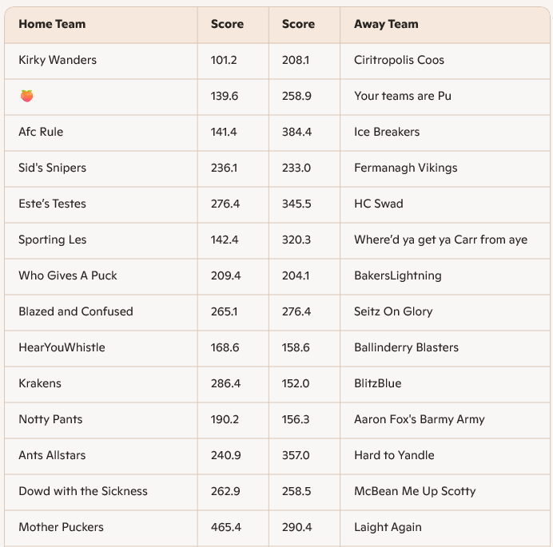The height and width of the screenshot is (547, 553).
Task: Select the Blazed and Confused team
Action: coord(76,311)
